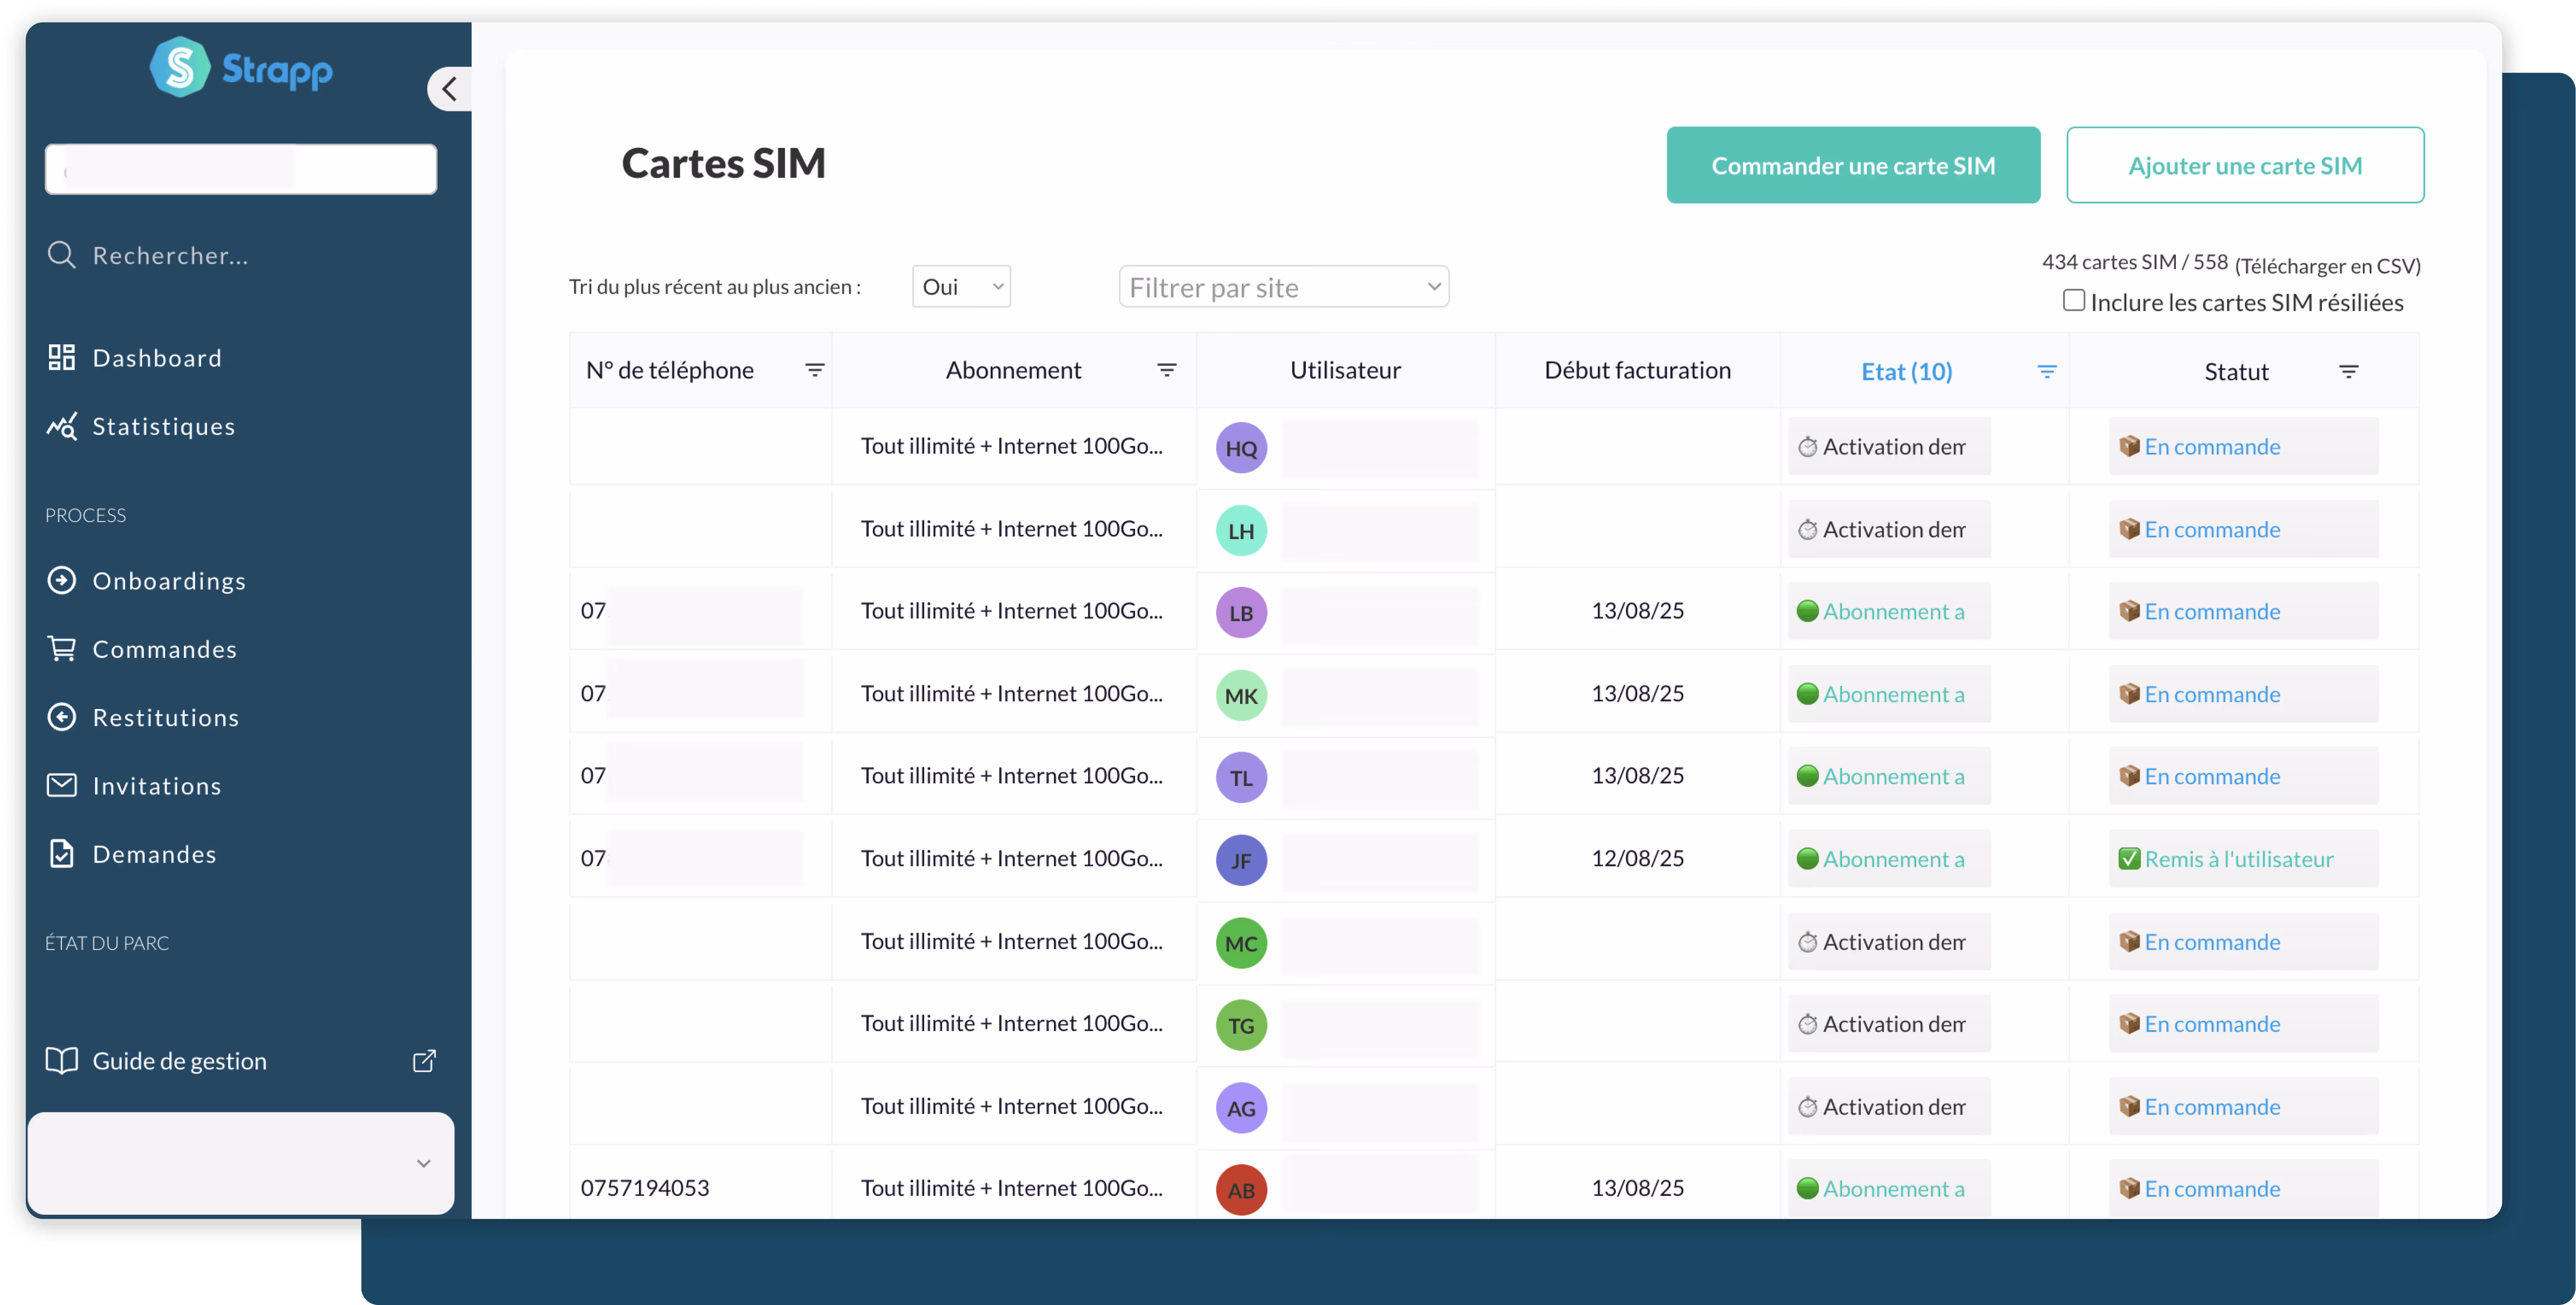Click the LH user avatar
The image size is (2576, 1305).
coord(1241,531)
